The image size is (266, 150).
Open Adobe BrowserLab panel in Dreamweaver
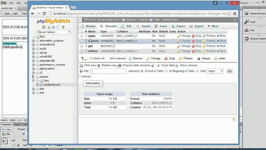[255, 13]
